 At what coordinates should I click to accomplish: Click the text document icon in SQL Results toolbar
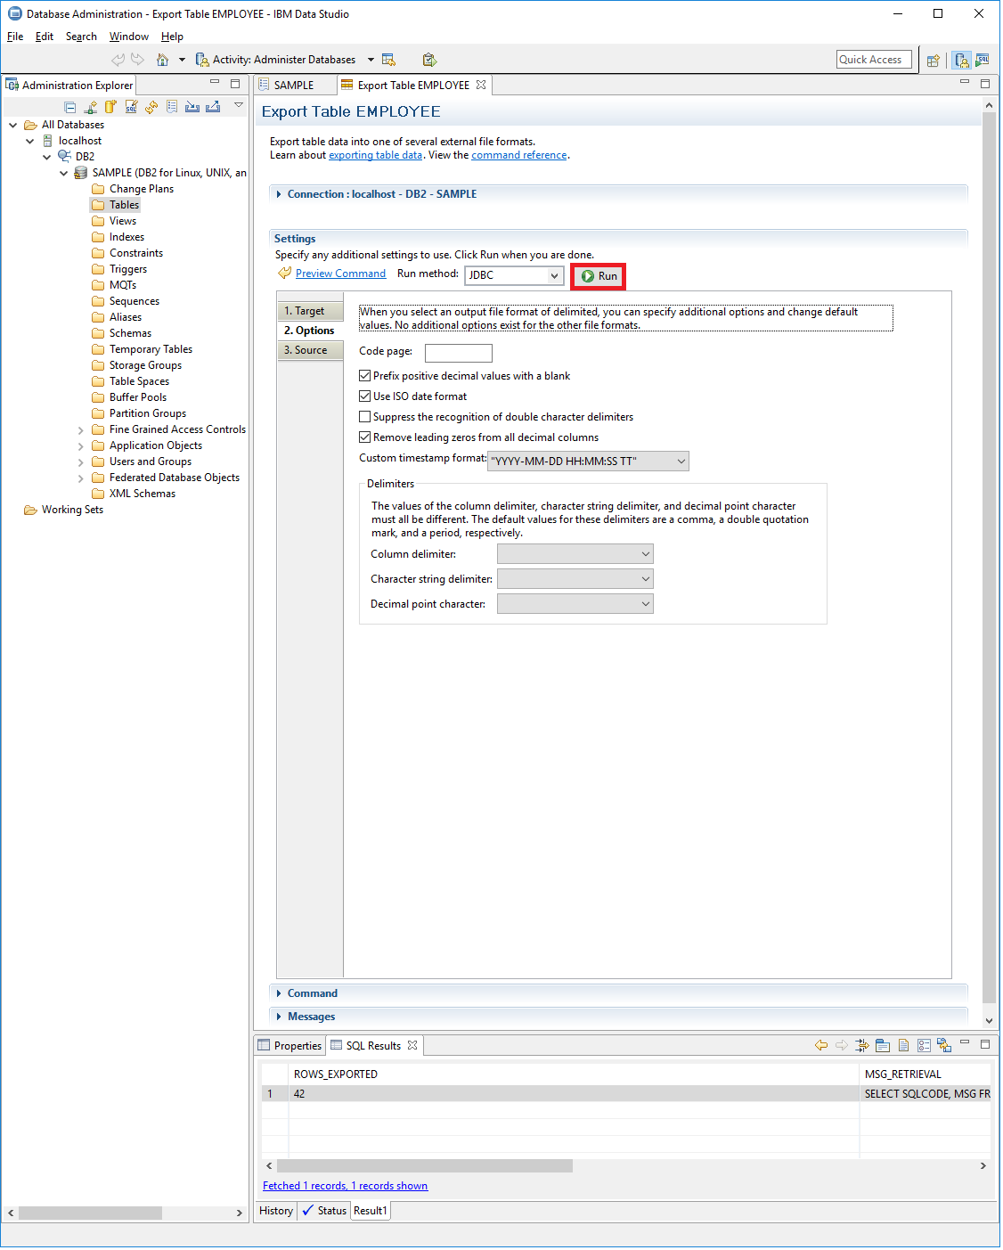coord(903,1045)
